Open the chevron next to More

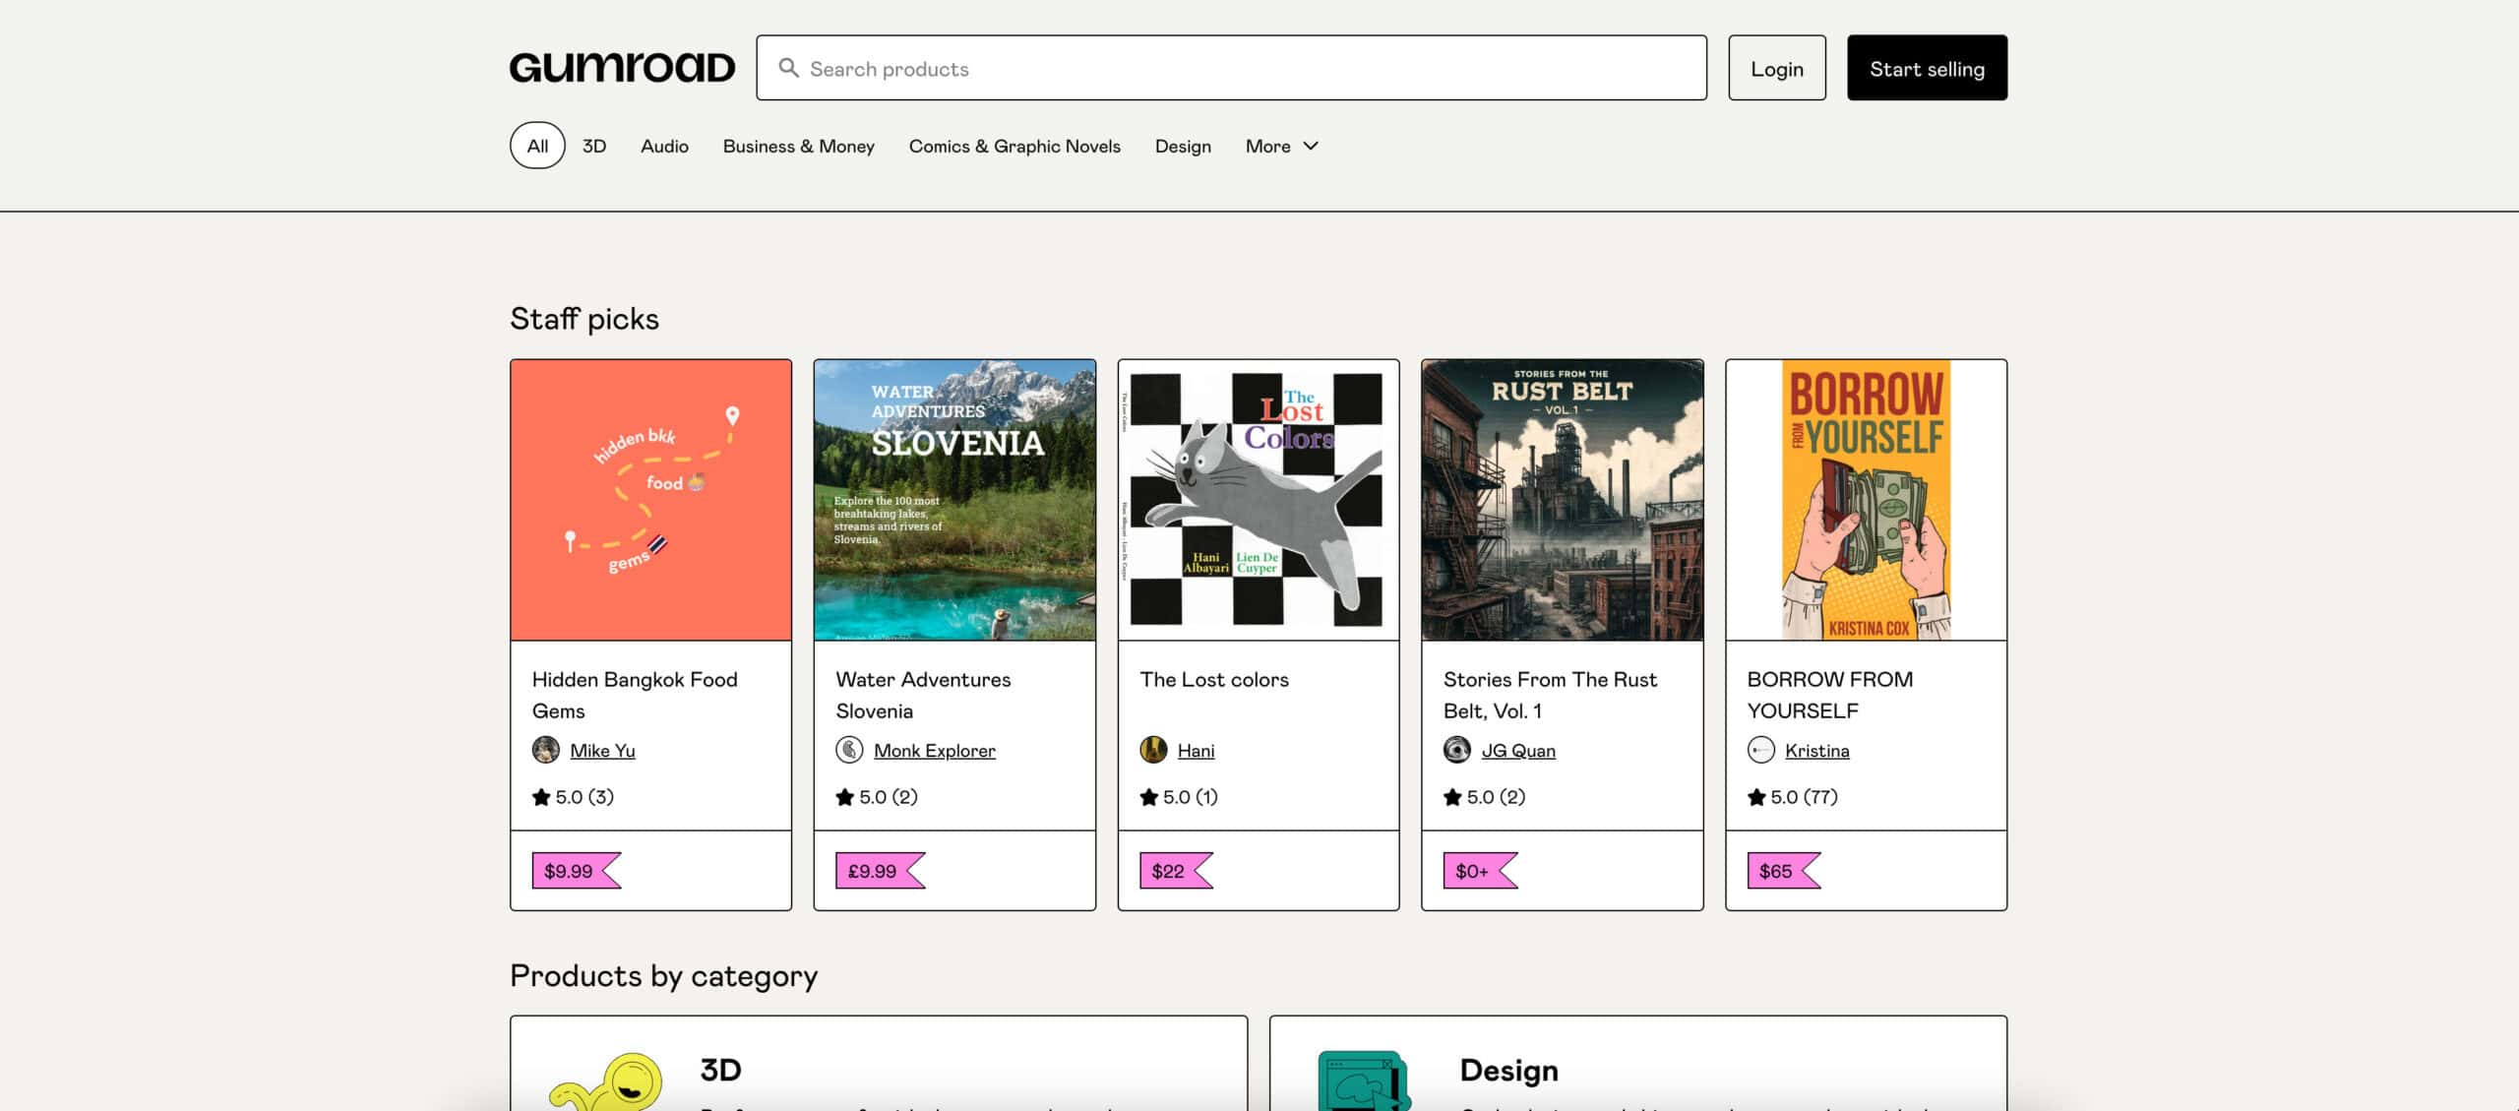(x=1309, y=147)
